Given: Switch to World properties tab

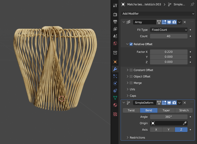Looking at the screenshot, I should pos(115,43).
